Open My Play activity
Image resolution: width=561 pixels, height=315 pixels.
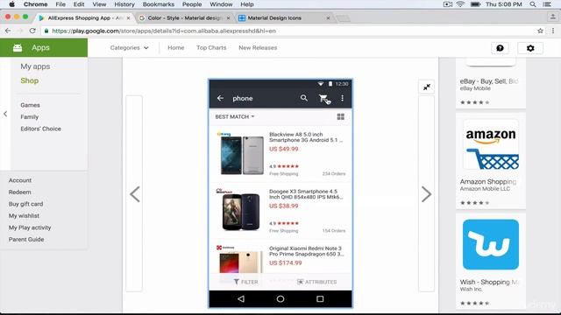tap(30, 227)
